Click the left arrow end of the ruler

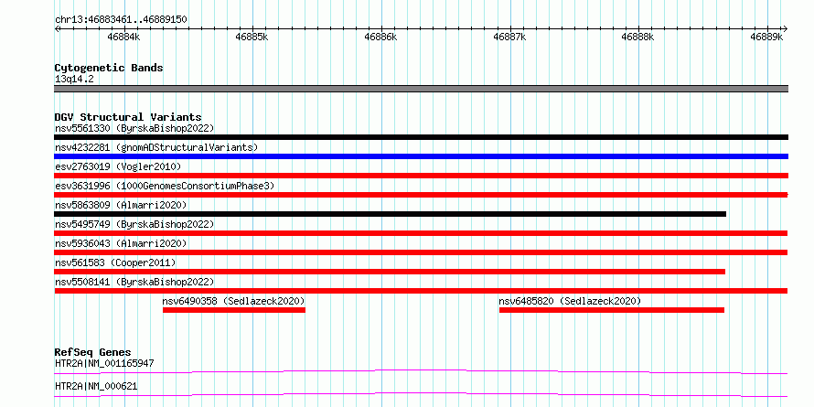pyautogui.click(x=57, y=28)
